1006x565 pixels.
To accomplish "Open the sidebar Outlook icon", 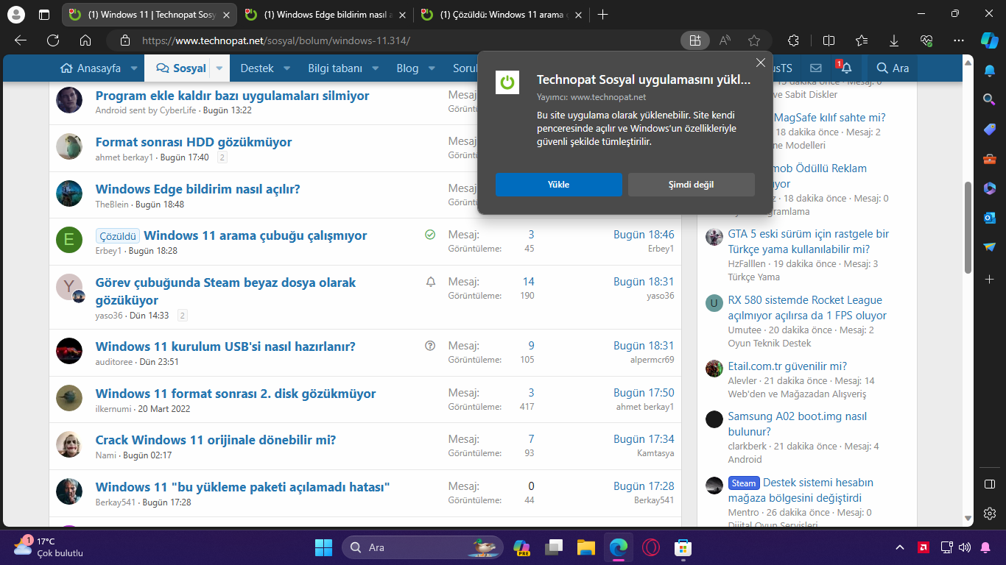I will [990, 217].
